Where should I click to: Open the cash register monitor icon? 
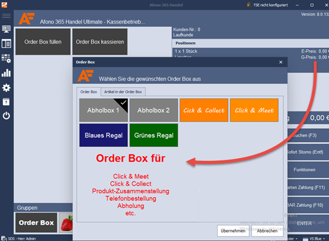[x=6, y=29]
